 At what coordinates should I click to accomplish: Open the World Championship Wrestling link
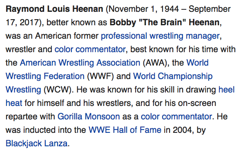173,76
